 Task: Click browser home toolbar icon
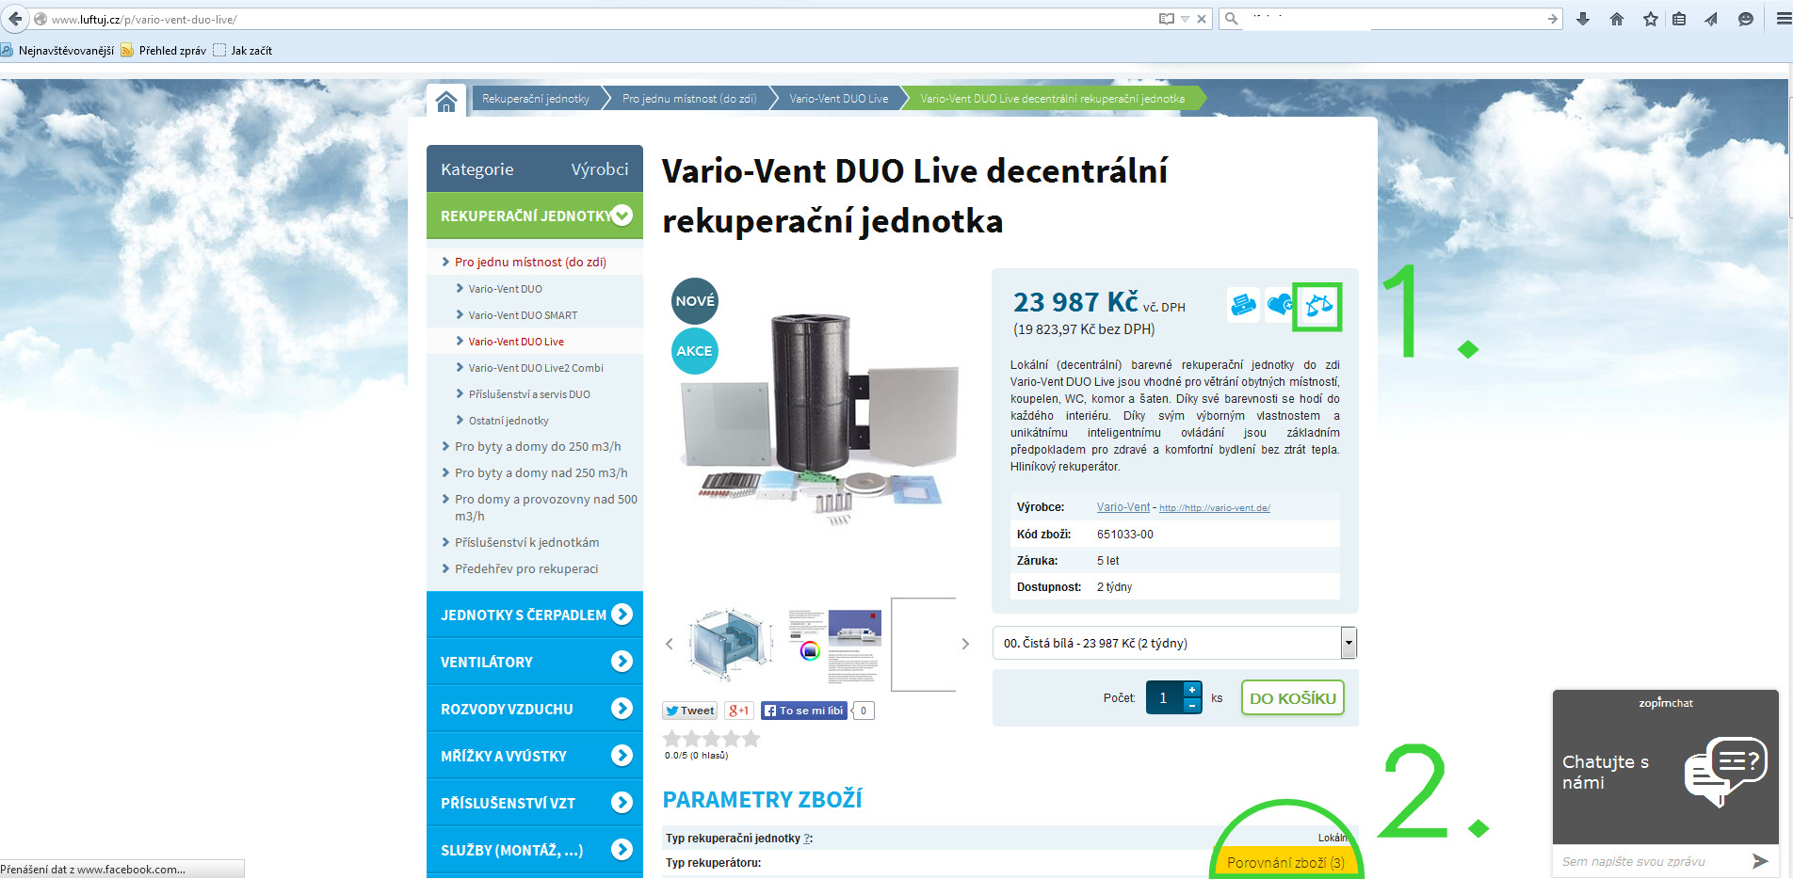[x=1617, y=19]
